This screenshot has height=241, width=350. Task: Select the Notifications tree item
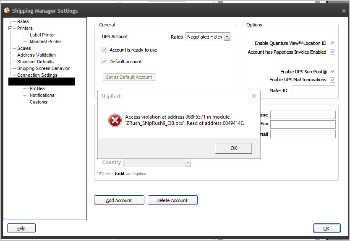point(42,95)
